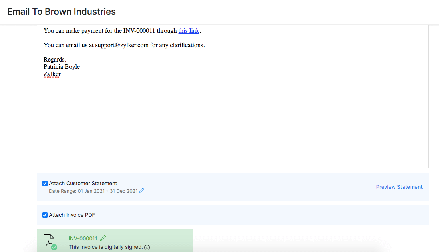Screen dimensions: 439x252
Task: Open the Preview Statement link
Action: coord(399,187)
